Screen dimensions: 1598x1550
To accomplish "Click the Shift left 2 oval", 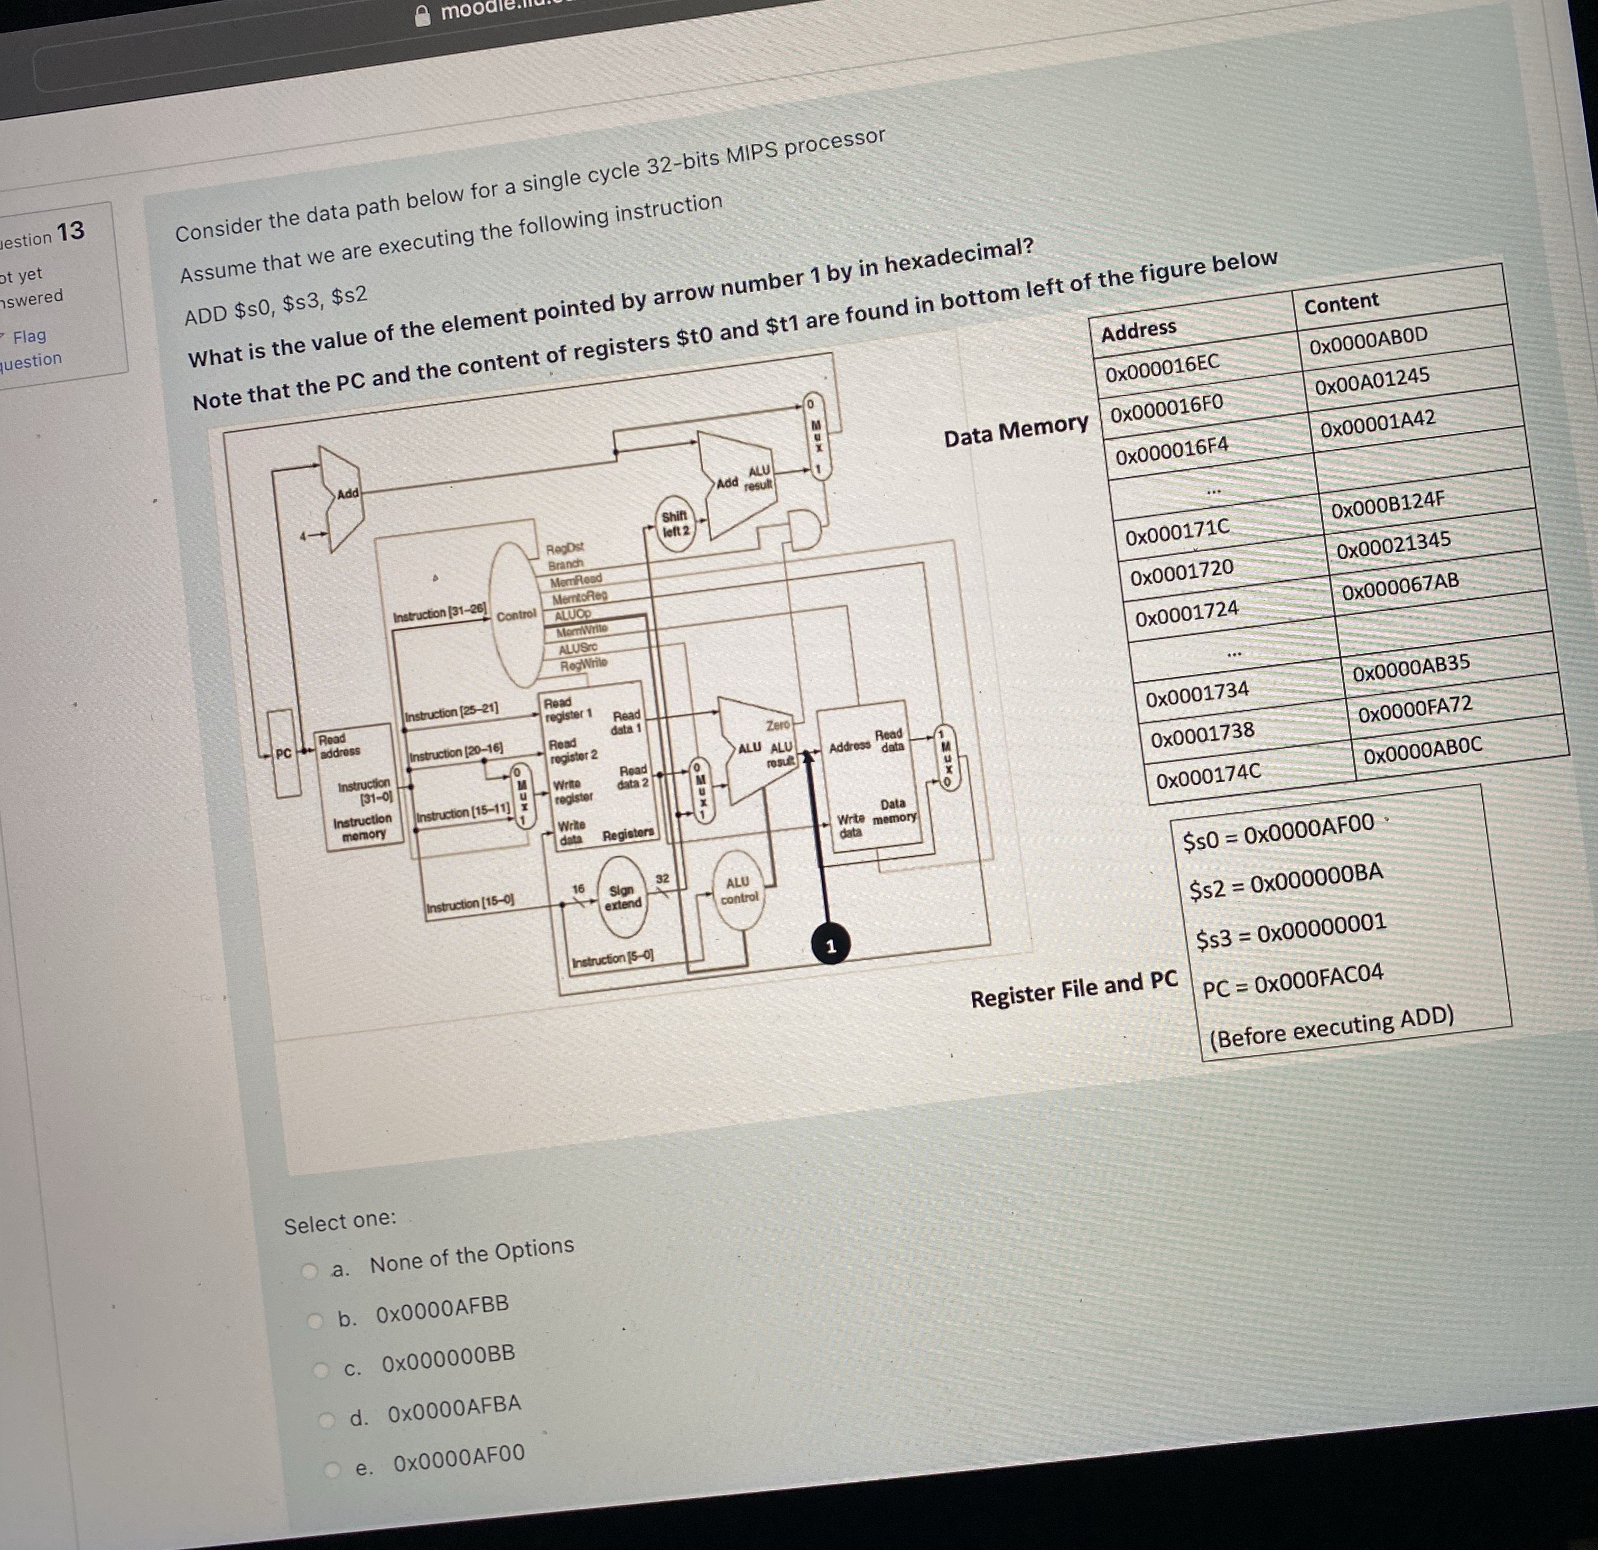I will tap(675, 524).
